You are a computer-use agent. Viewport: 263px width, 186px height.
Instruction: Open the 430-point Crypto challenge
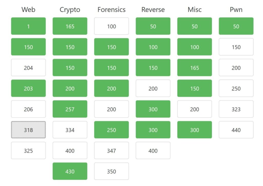70,171
